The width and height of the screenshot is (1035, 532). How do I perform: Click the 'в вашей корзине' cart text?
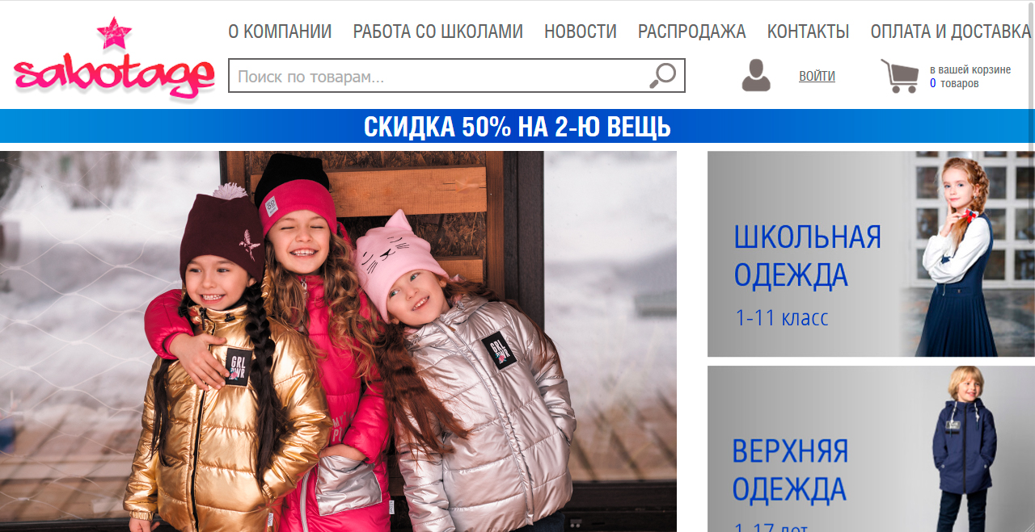[x=970, y=69]
